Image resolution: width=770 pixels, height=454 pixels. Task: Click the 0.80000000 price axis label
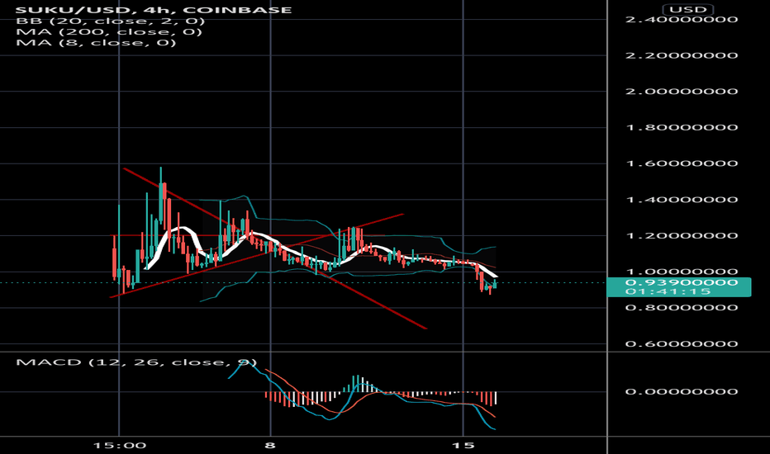682,308
